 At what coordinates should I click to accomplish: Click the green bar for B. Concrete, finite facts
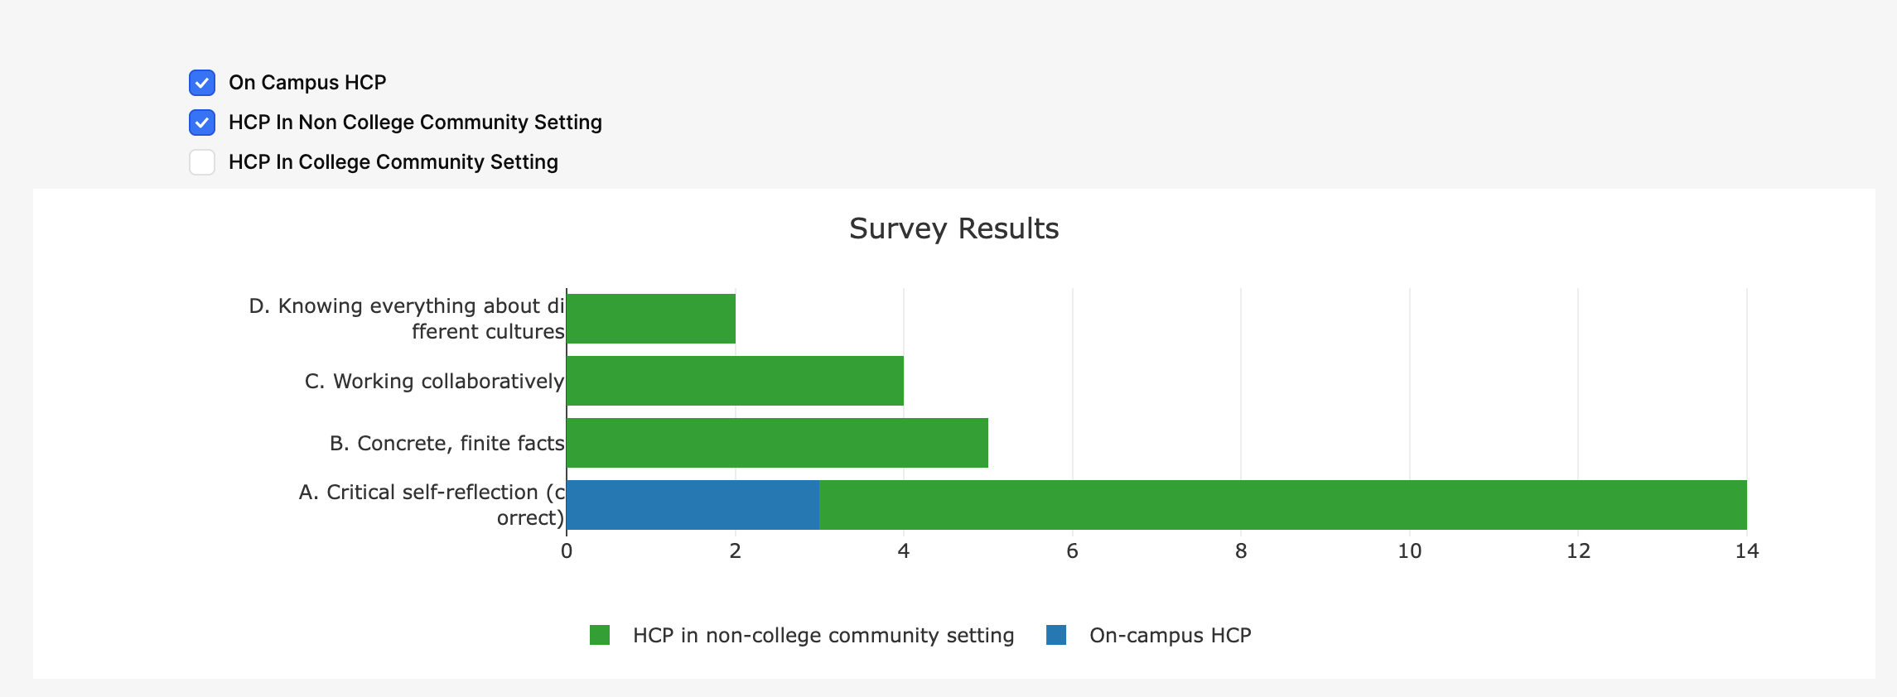(777, 443)
